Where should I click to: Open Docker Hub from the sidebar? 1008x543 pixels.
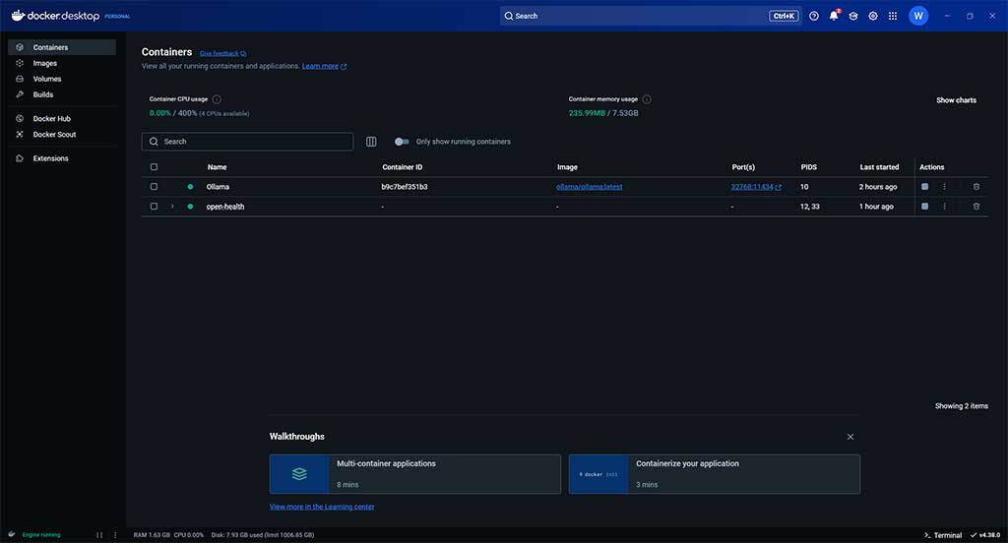pos(62,119)
